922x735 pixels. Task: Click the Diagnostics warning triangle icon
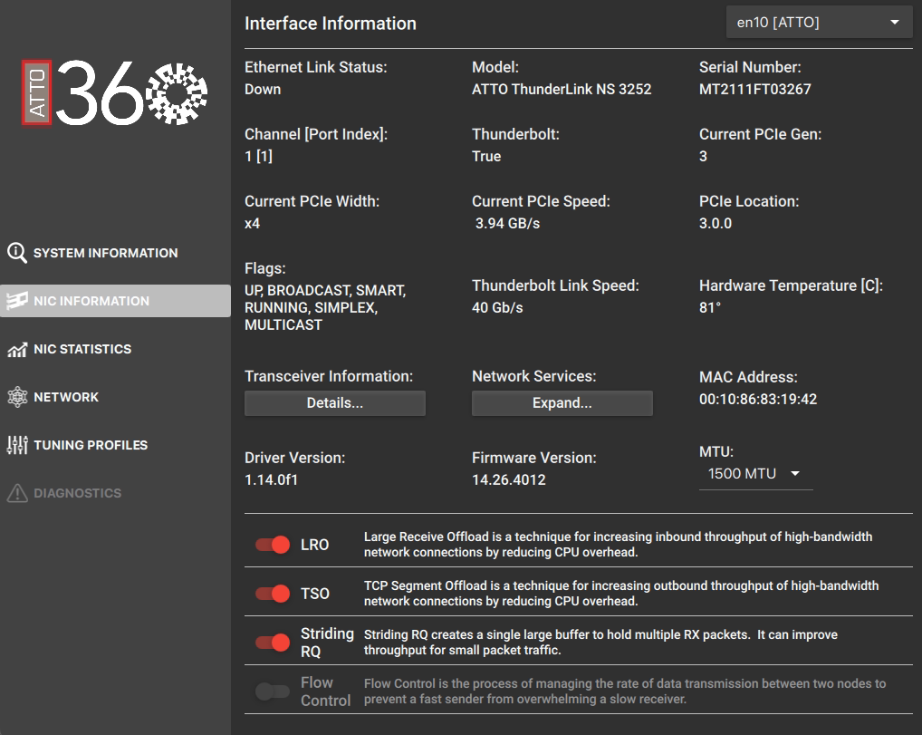pyautogui.click(x=17, y=493)
